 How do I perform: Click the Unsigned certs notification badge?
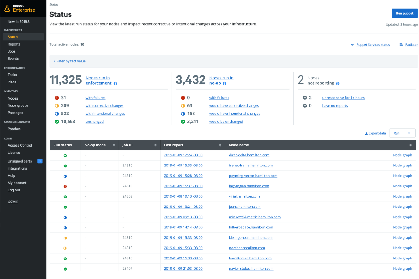[40, 161]
